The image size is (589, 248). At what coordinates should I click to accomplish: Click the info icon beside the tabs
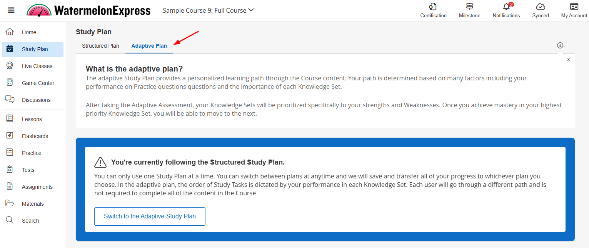tap(560, 45)
